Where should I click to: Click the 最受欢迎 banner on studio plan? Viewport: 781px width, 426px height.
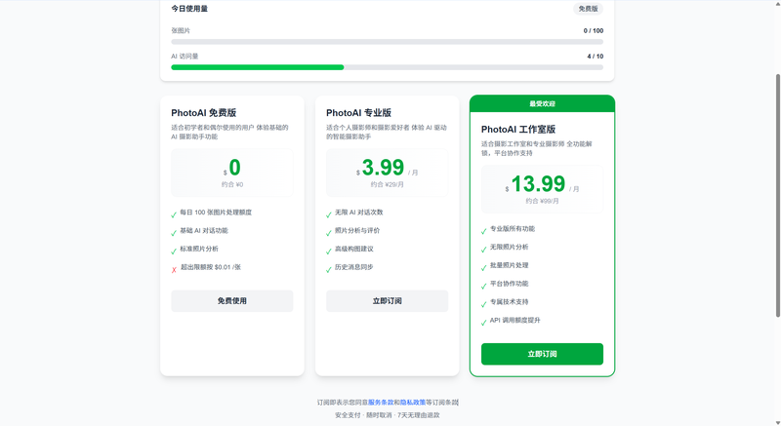[x=542, y=103]
